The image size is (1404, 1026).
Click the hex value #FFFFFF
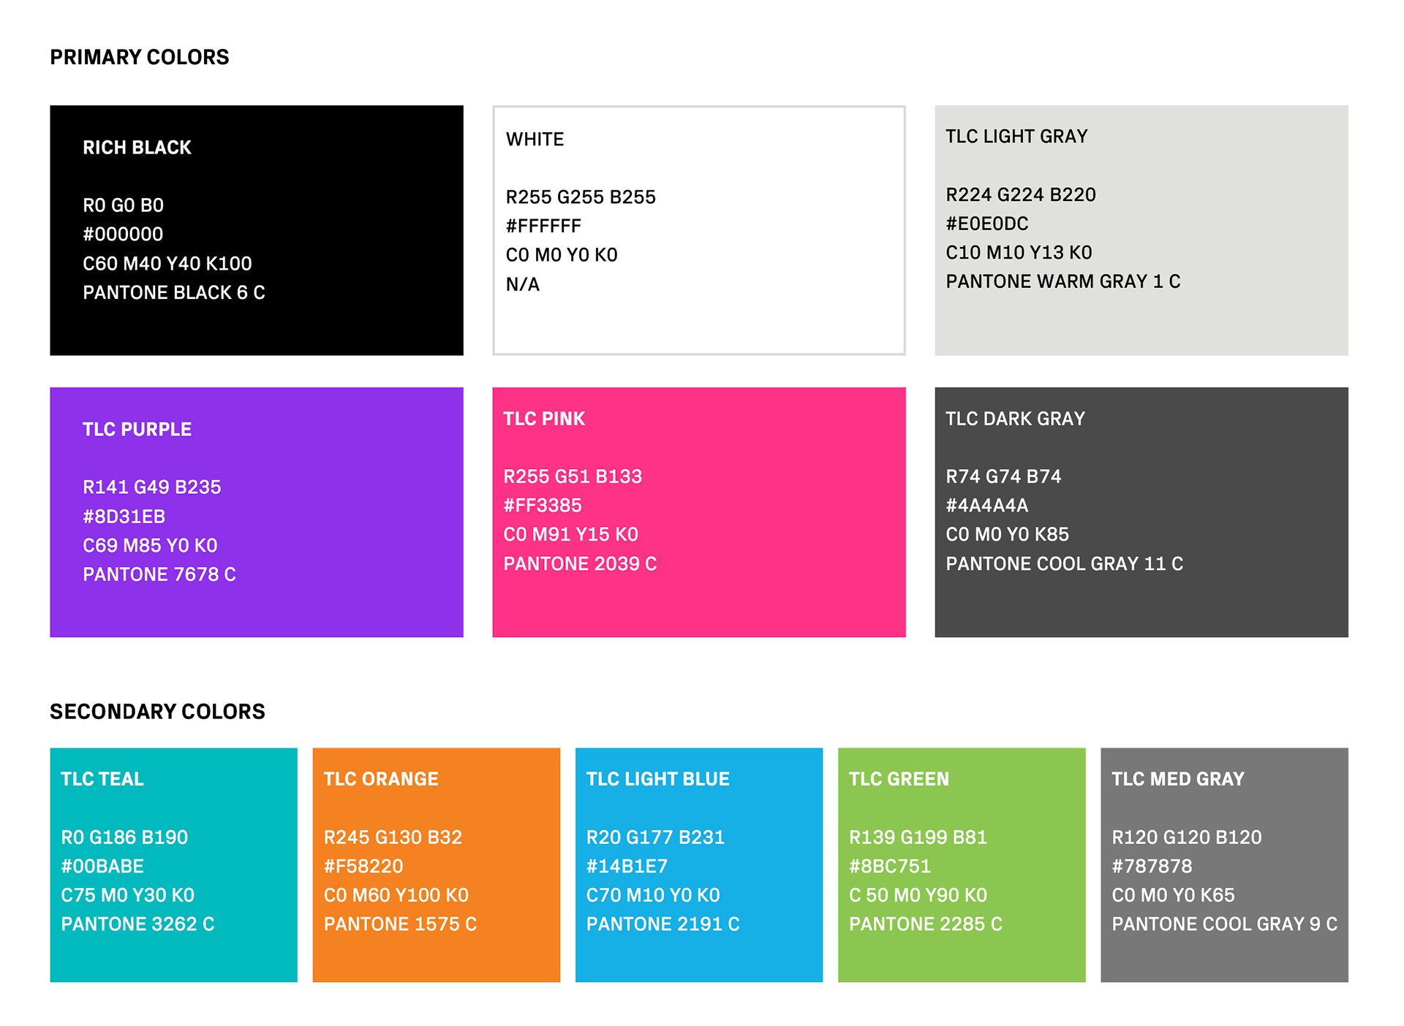tap(543, 226)
